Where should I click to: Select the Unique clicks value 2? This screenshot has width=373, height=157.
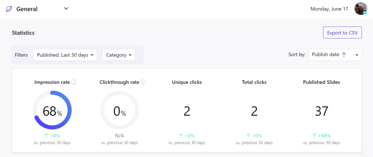tap(187, 111)
